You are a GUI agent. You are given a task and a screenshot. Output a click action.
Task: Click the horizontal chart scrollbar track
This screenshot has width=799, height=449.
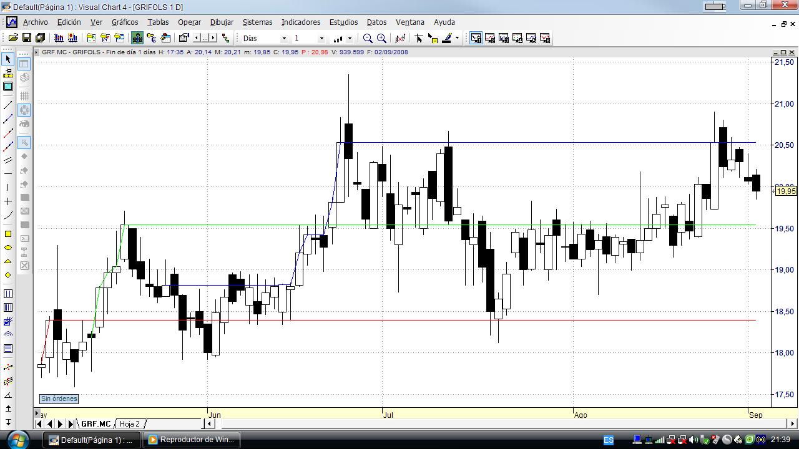501,424
